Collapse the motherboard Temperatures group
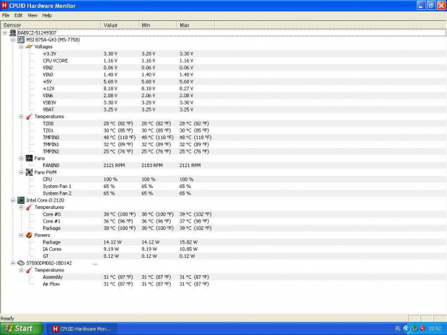The width and height of the screenshot is (447, 335). [x=21, y=117]
